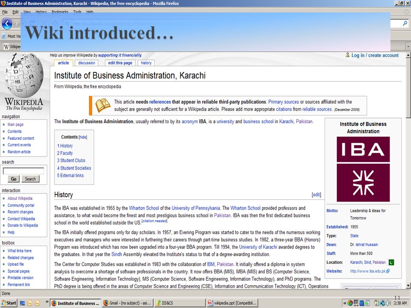Jump to 4 Student Societies in Contents
This screenshot has height=308, width=411.
pos(74,168)
